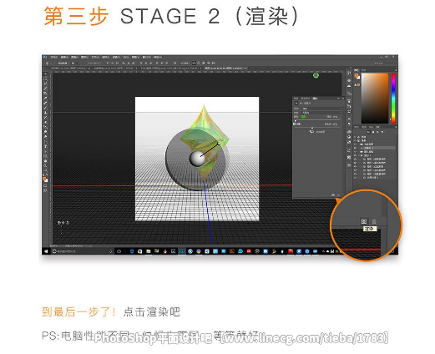Select the Move tool in Photoshop toolbar

pyautogui.click(x=46, y=73)
